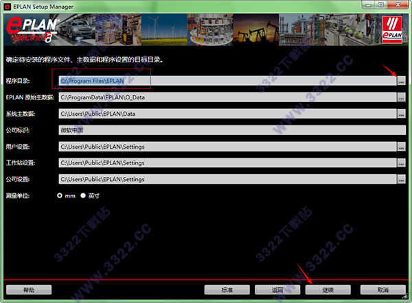Click the 返回 (Back) button
Image resolution: width=412 pixels, height=303 pixels.
[277, 290]
